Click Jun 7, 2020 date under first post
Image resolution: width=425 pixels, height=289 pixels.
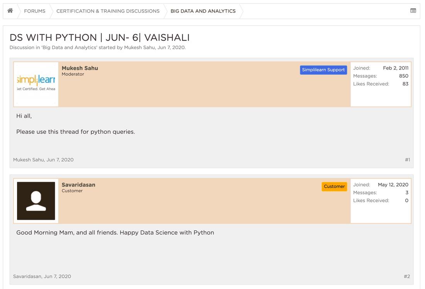[x=60, y=160]
